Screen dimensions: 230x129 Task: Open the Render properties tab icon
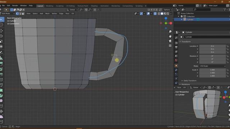(x=176, y=43)
